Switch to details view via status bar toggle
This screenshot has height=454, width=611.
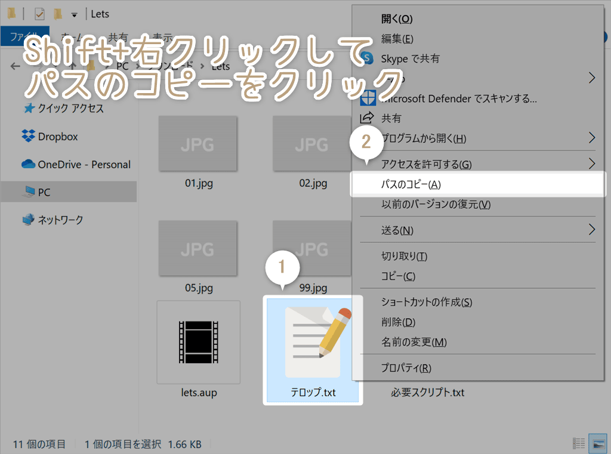coord(578,443)
